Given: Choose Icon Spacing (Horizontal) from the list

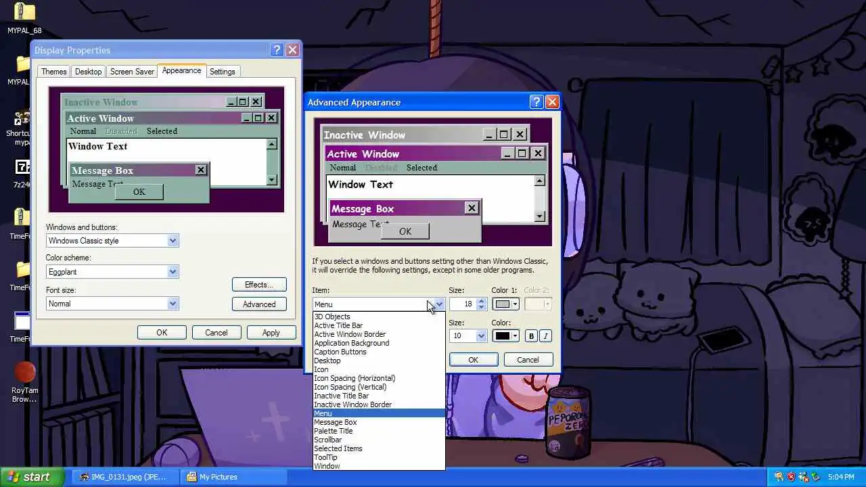Looking at the screenshot, I should click(x=379, y=378).
